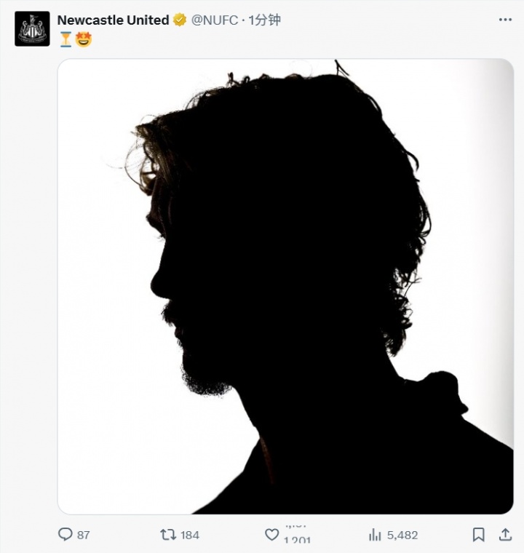Click the hourglass emoji in the tweet
Screen dimensions: 524x553
pos(65,39)
